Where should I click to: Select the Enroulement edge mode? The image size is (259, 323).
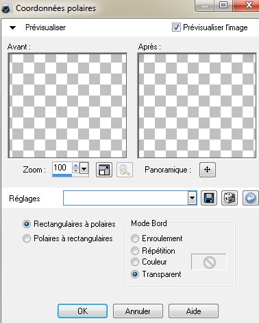coord(135,238)
